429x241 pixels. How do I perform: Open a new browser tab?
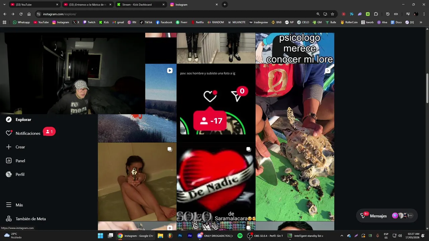click(x=225, y=5)
